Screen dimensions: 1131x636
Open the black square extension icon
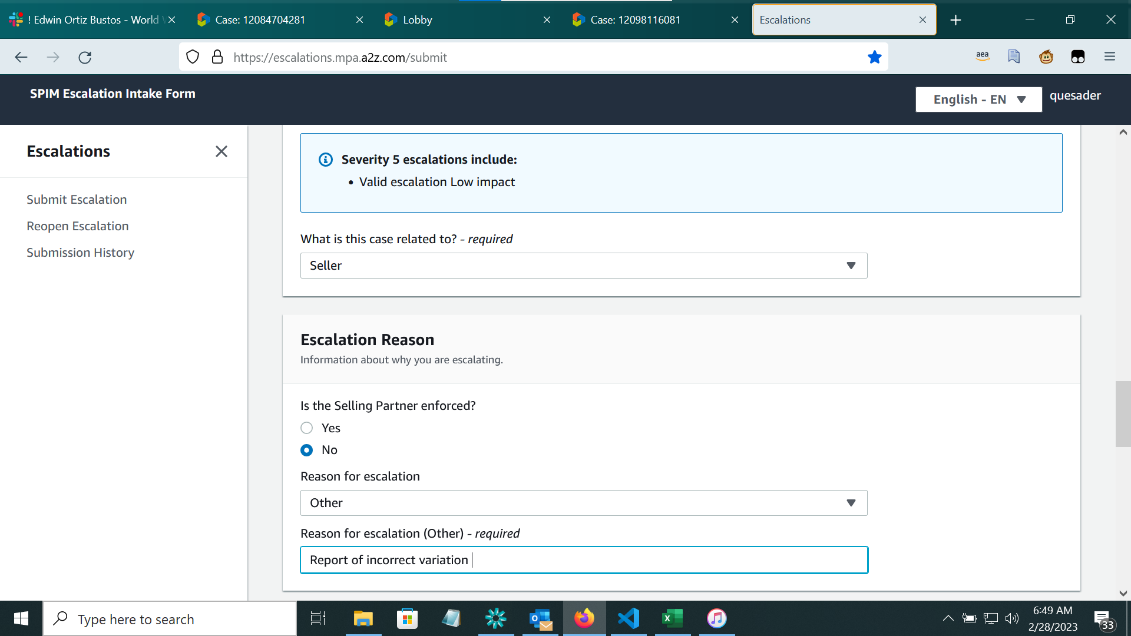click(1078, 57)
